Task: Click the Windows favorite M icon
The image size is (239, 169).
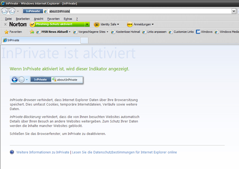Action: pyautogui.click(x=198, y=32)
